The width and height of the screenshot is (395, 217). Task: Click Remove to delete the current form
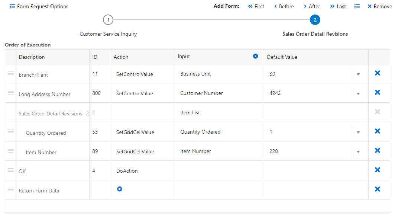coord(379,6)
